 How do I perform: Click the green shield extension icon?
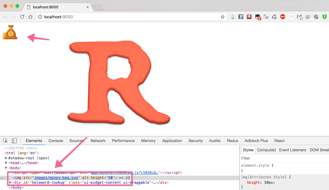(324, 17)
